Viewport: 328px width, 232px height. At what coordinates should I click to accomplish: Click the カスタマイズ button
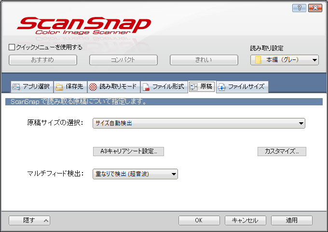pyautogui.click(x=282, y=151)
